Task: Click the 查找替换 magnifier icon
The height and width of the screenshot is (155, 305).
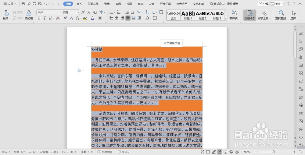Action: point(281,13)
